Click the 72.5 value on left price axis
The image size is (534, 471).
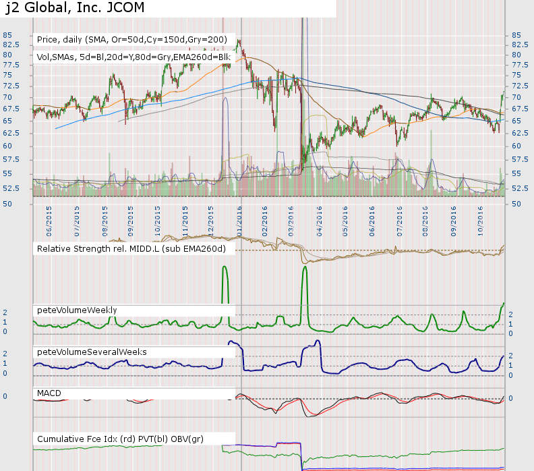(x=11, y=86)
